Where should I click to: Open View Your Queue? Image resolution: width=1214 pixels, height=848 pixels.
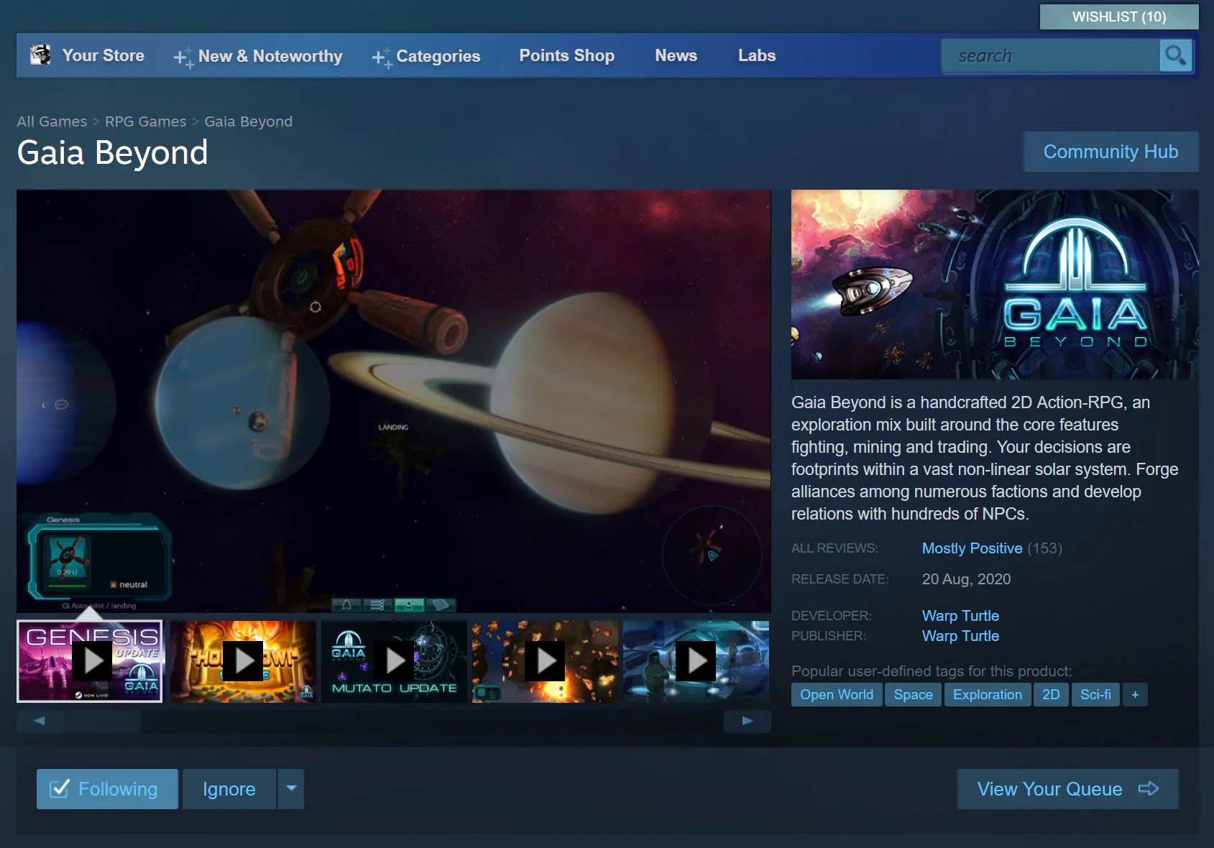pos(1068,789)
